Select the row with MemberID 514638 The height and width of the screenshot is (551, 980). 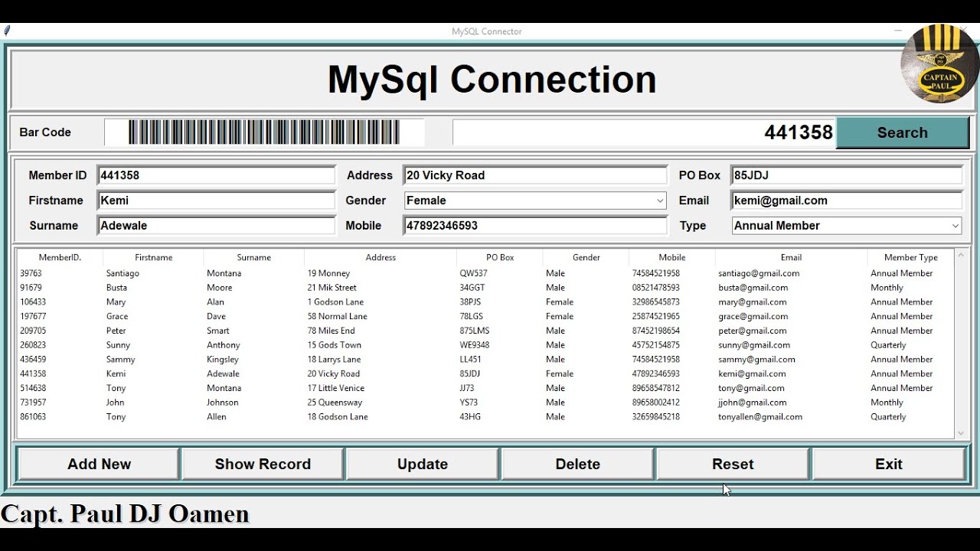pos(485,388)
